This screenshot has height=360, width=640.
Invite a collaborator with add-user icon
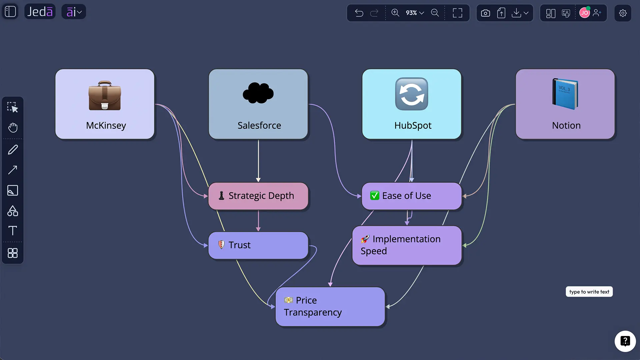pos(597,13)
